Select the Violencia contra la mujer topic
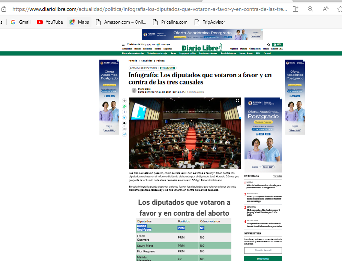The width and height of the screenshot is (342, 261). point(157,53)
